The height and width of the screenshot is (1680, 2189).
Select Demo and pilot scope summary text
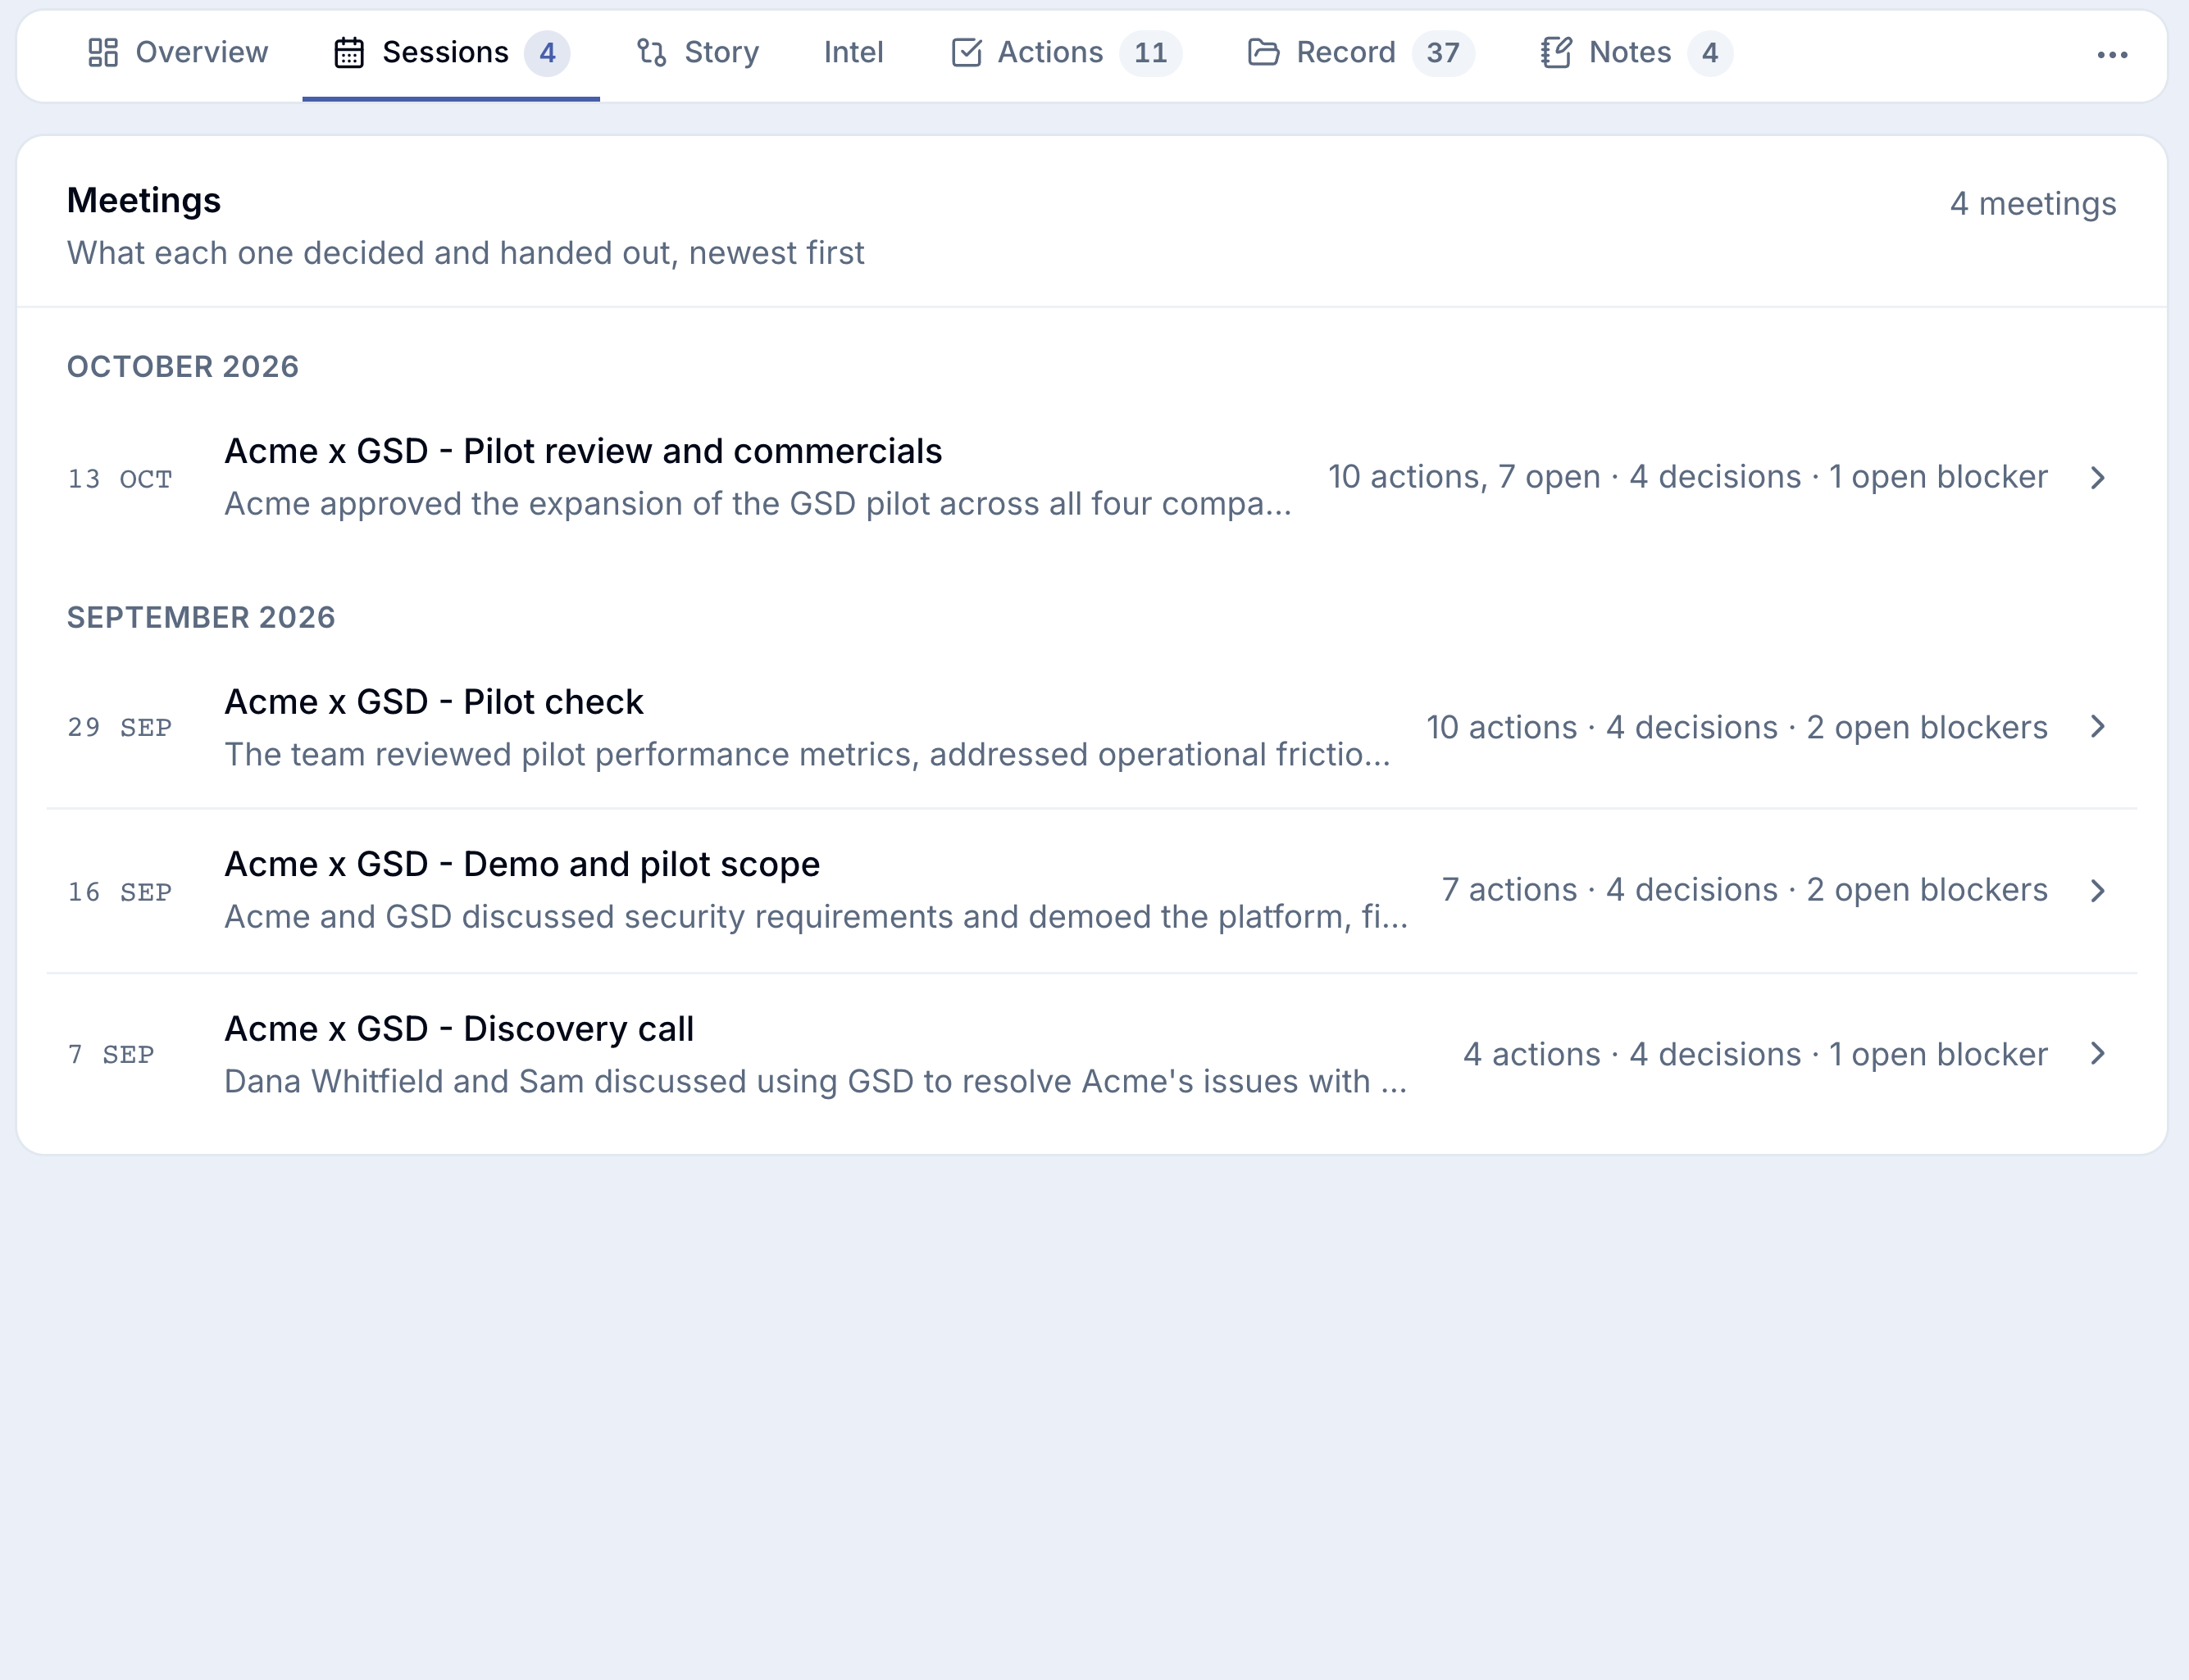coord(816,917)
